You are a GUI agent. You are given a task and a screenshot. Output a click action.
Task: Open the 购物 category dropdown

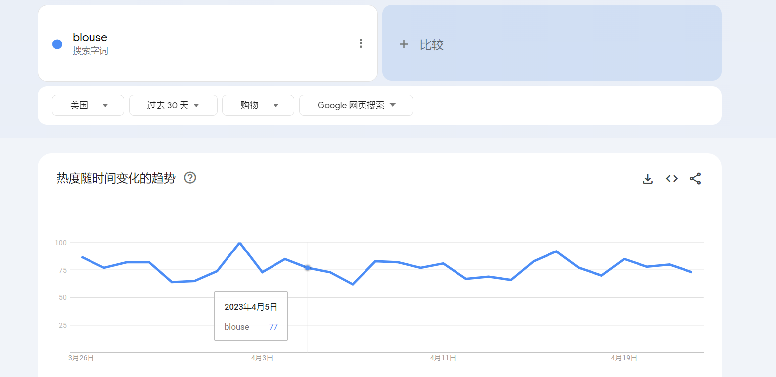click(258, 105)
